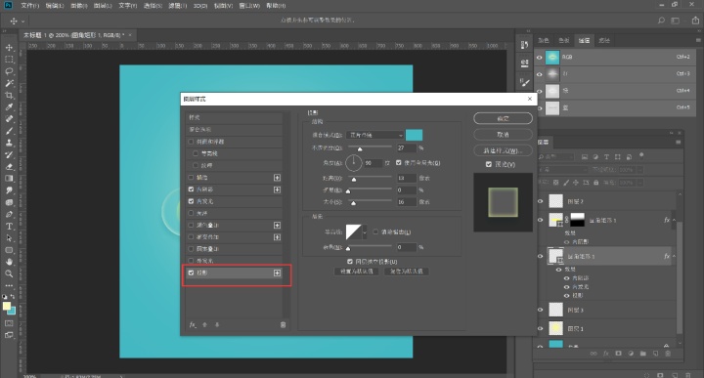Select the Crop tool

click(x=9, y=95)
